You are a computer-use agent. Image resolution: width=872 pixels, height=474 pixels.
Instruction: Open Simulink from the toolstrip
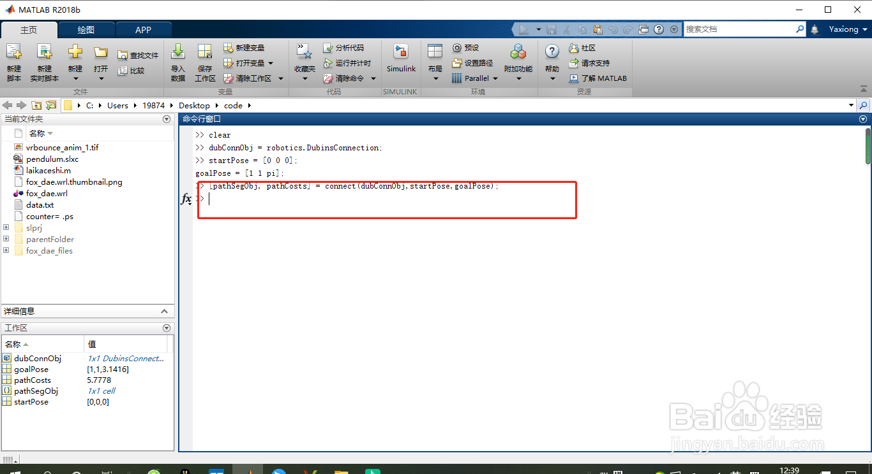coord(401,58)
